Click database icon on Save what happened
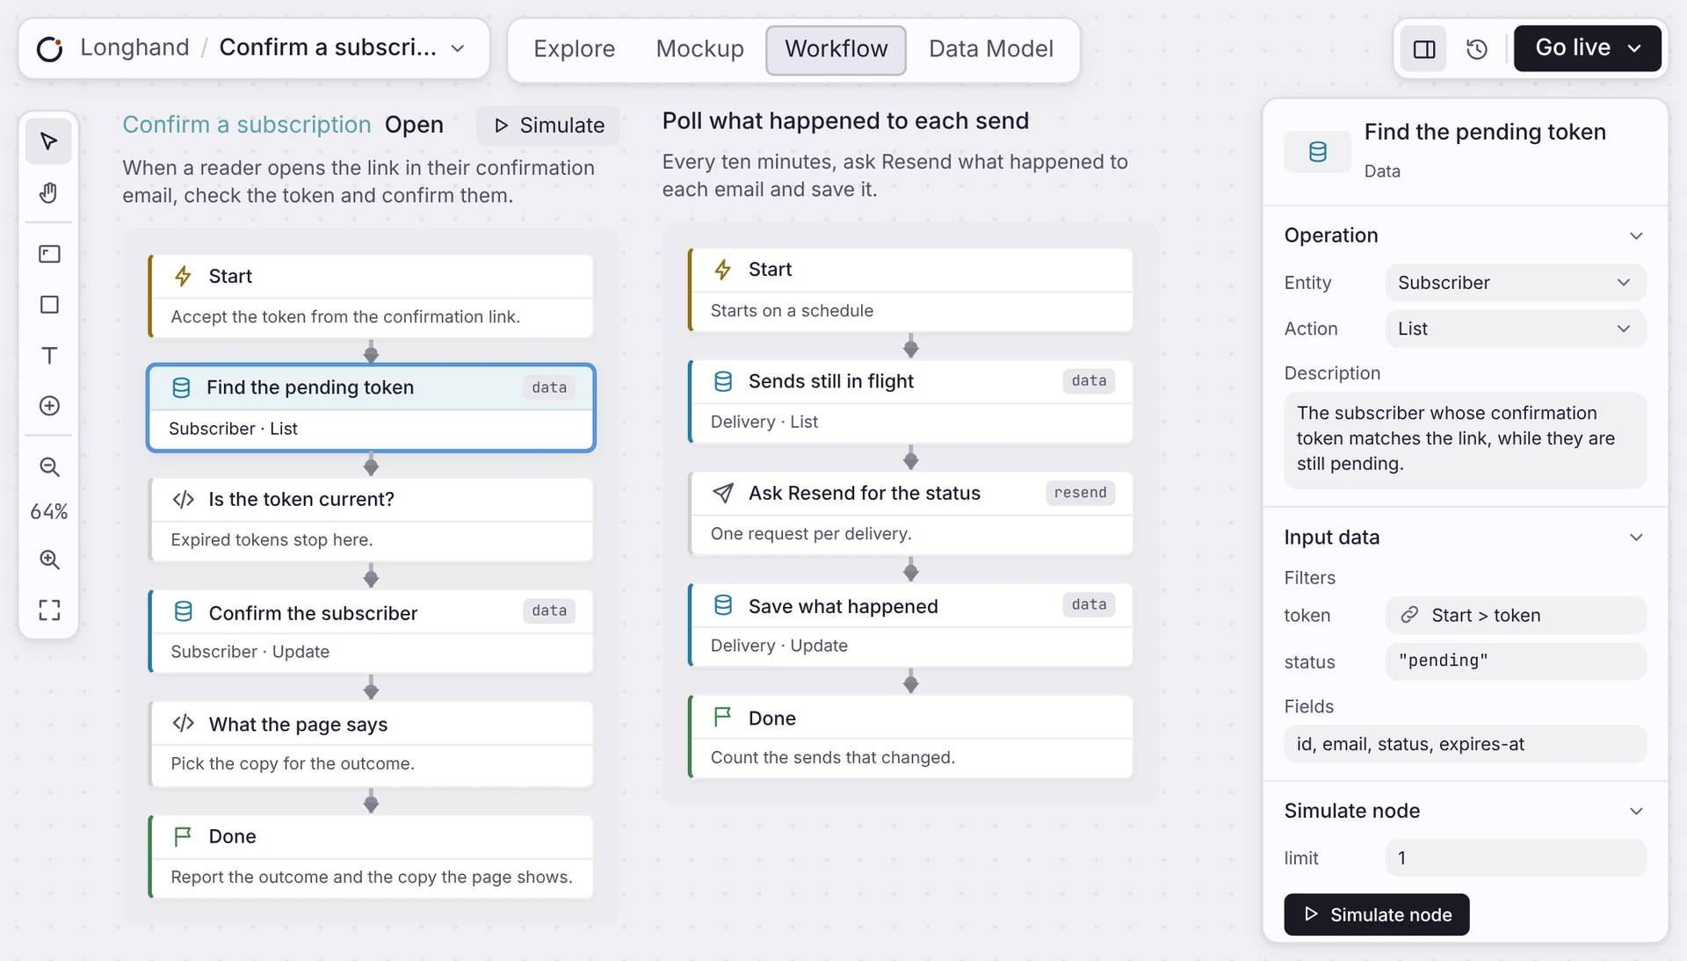1687x961 pixels. tap(722, 605)
